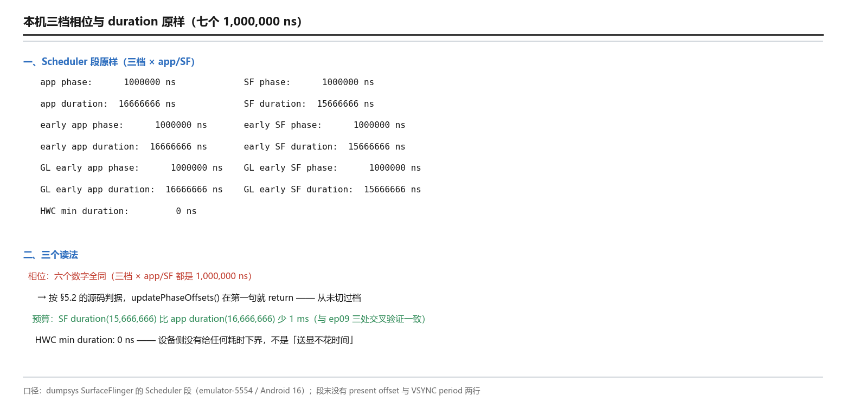
Task: Click the "early app phase" line
Action: (x=124, y=125)
